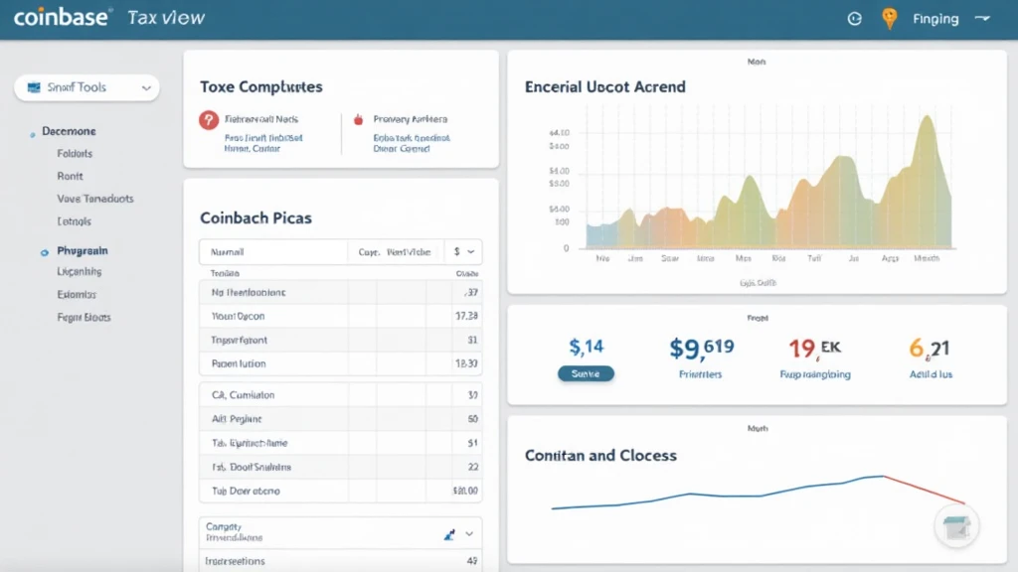Click the tallest peak in the area chart
Viewport: 1018px width, 572px height.
(928, 117)
